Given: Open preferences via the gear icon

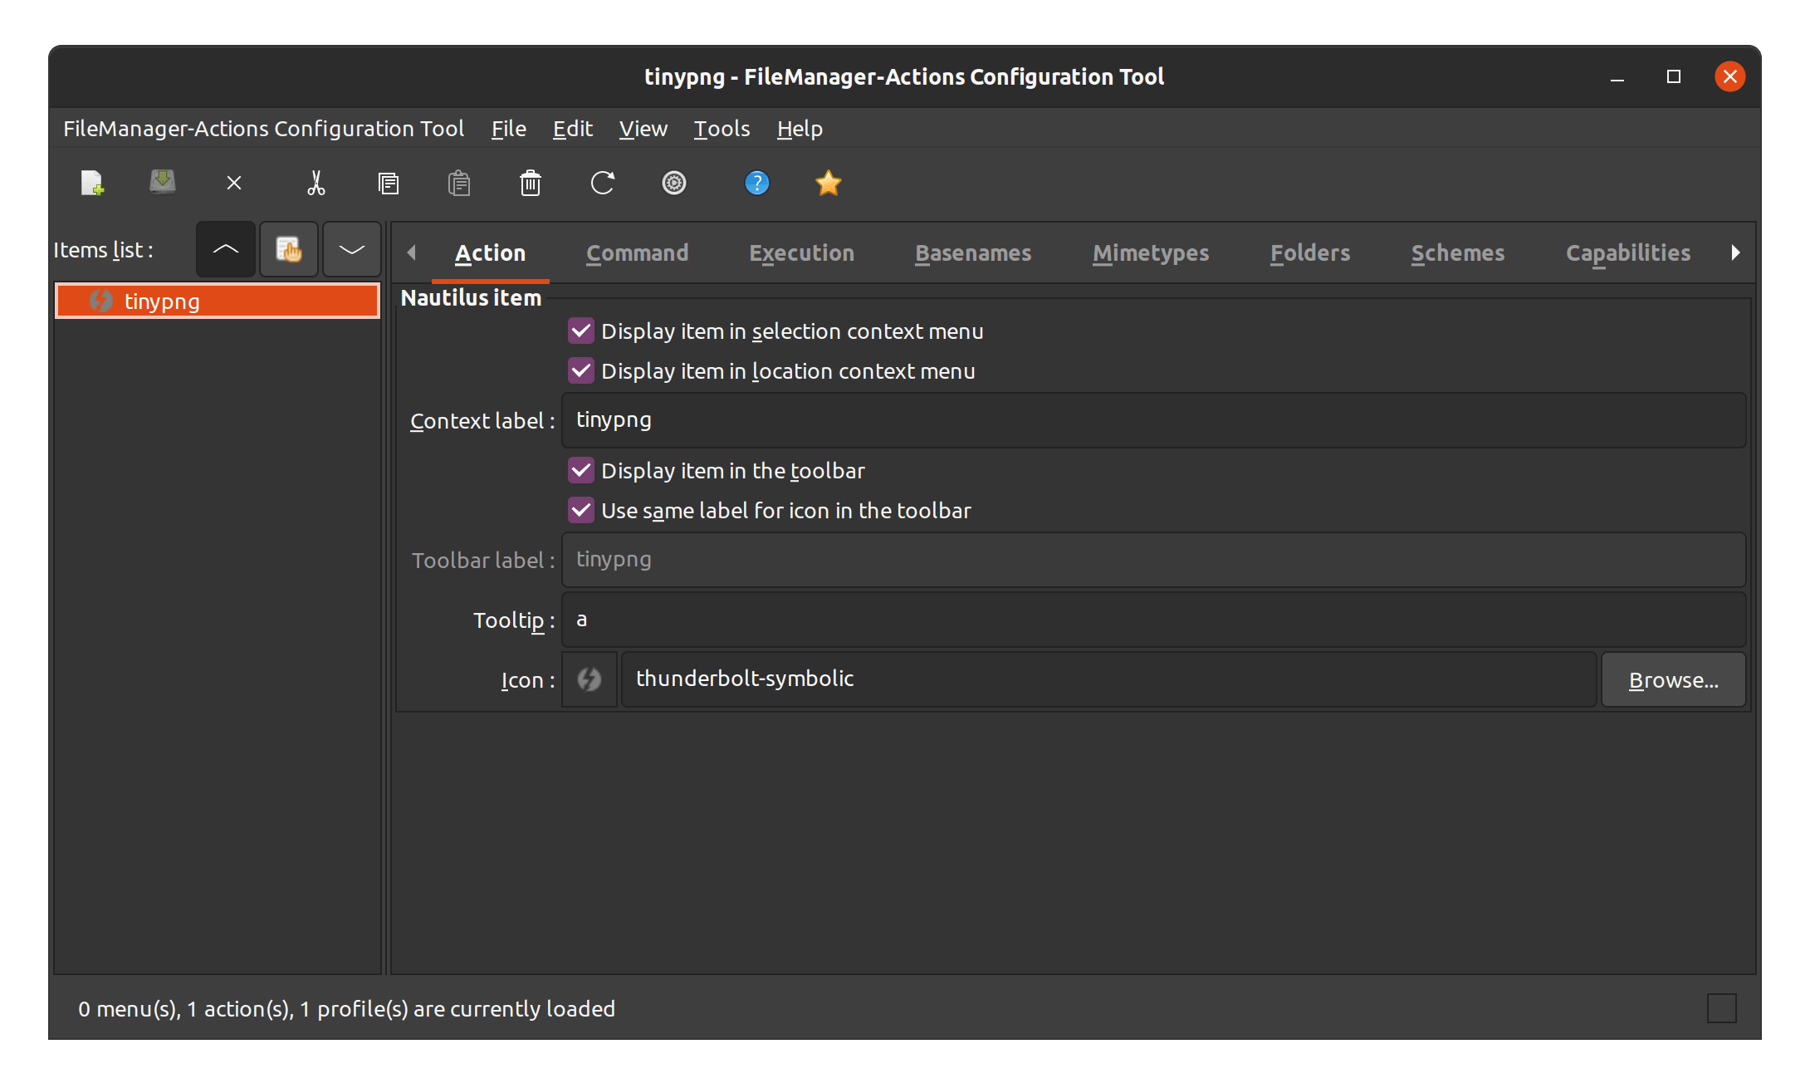Looking at the screenshot, I should click(x=674, y=183).
